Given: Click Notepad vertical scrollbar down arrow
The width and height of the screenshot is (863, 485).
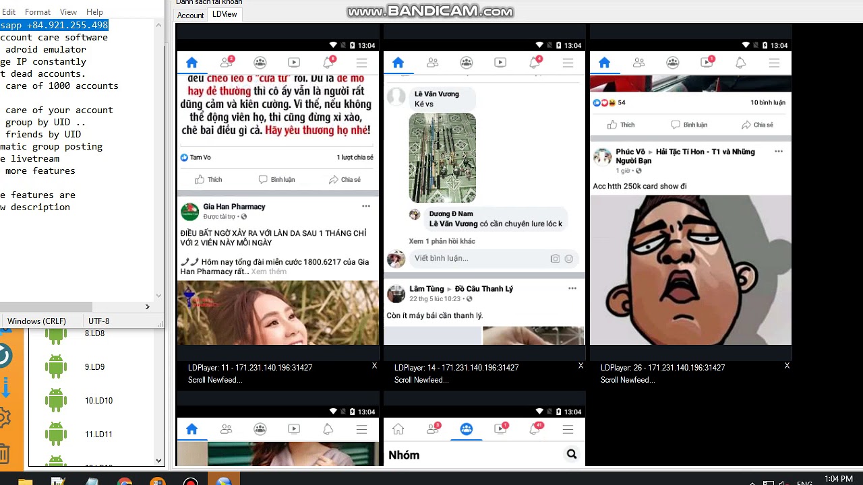Looking at the screenshot, I should (159, 295).
